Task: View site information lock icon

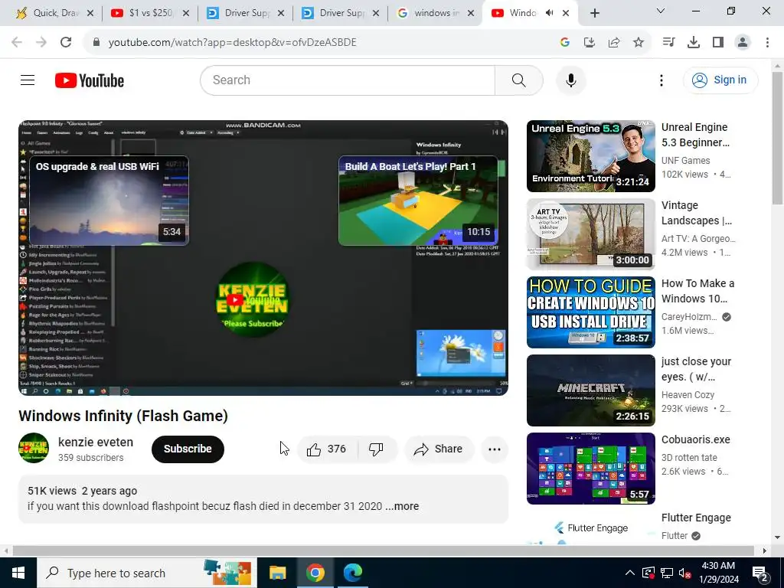Action: (x=96, y=42)
